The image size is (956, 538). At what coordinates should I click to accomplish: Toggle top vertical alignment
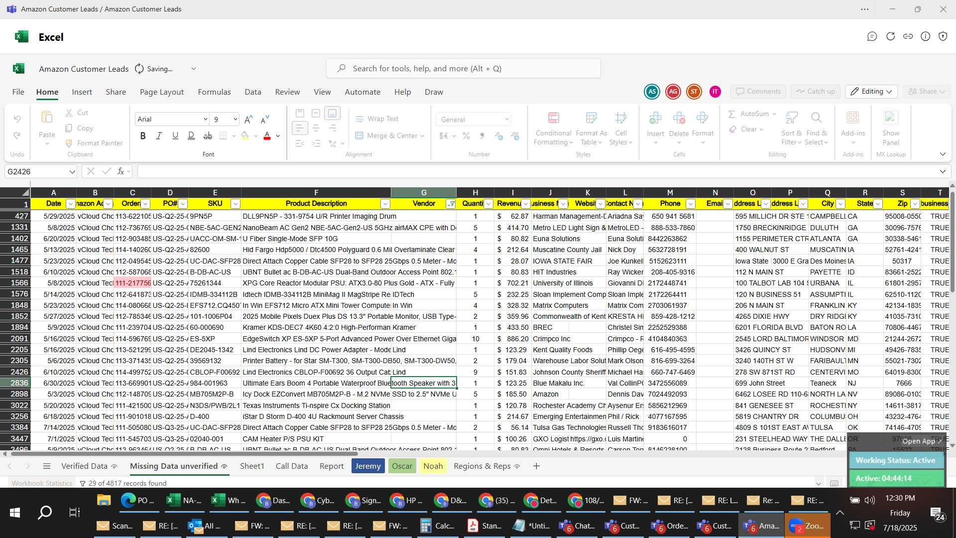pyautogui.click(x=299, y=114)
